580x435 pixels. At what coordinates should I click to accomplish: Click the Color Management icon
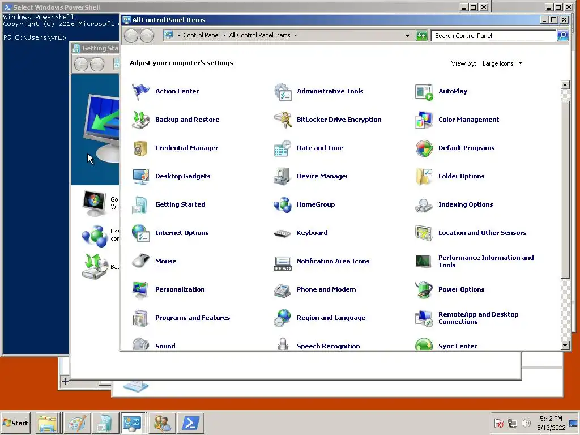point(424,120)
